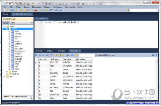
Task: Open the Scripting menu
Action: pyautogui.click(x=58, y=7)
